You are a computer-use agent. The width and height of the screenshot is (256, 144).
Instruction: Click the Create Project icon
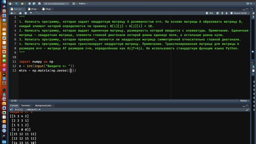[x=16, y=4]
